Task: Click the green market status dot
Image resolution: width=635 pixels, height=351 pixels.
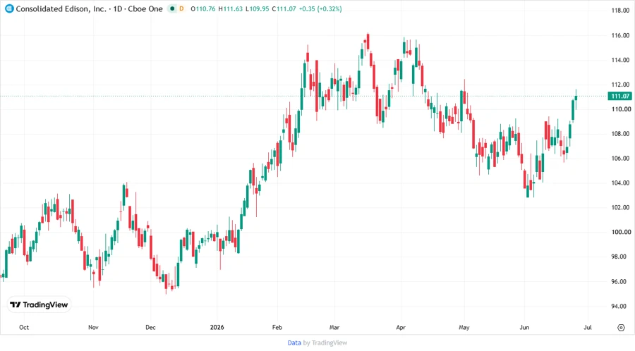Action: pyautogui.click(x=172, y=9)
